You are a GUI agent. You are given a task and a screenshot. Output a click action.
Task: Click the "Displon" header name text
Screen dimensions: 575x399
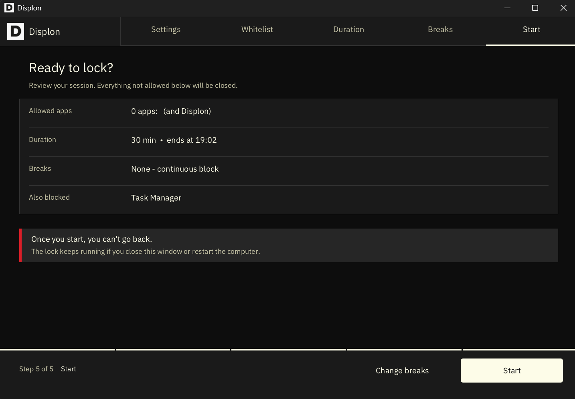pyautogui.click(x=44, y=32)
